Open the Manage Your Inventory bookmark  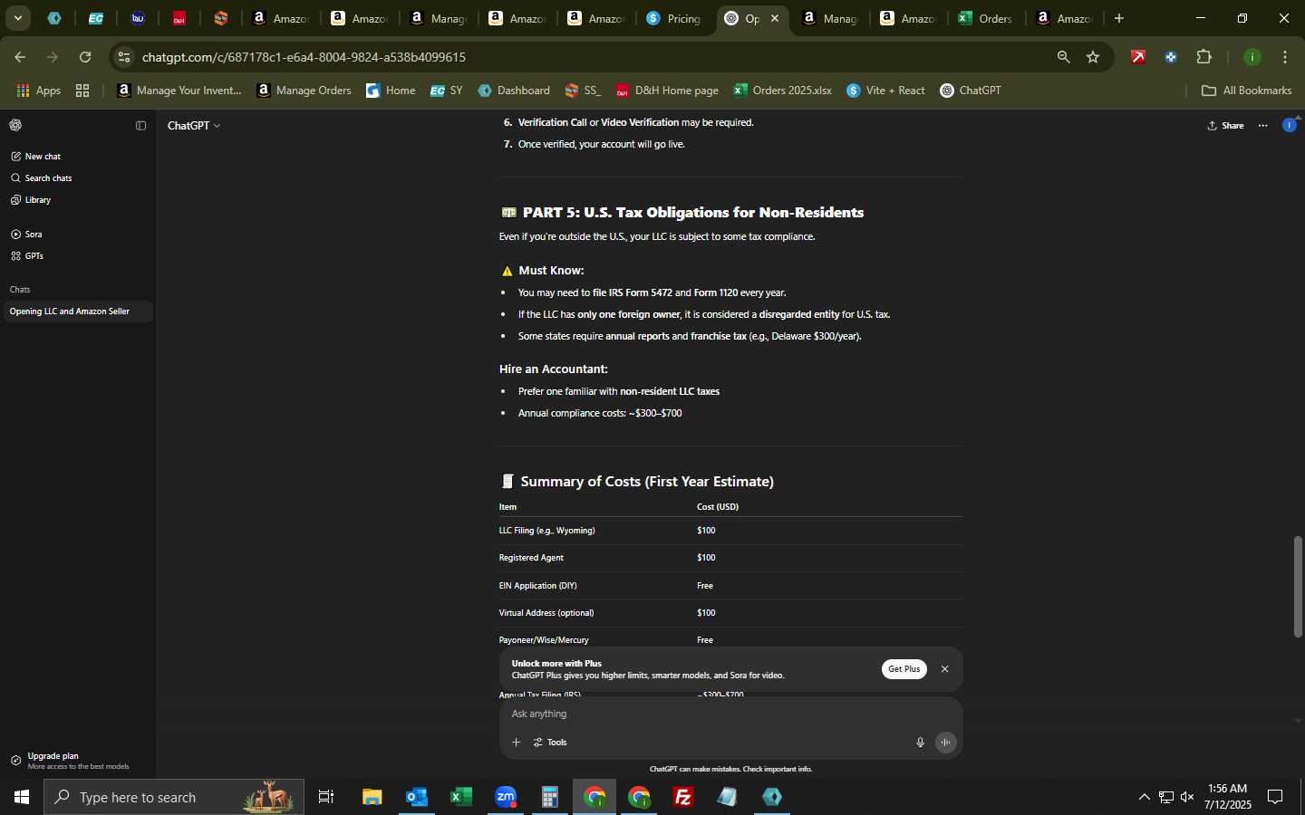(x=179, y=91)
